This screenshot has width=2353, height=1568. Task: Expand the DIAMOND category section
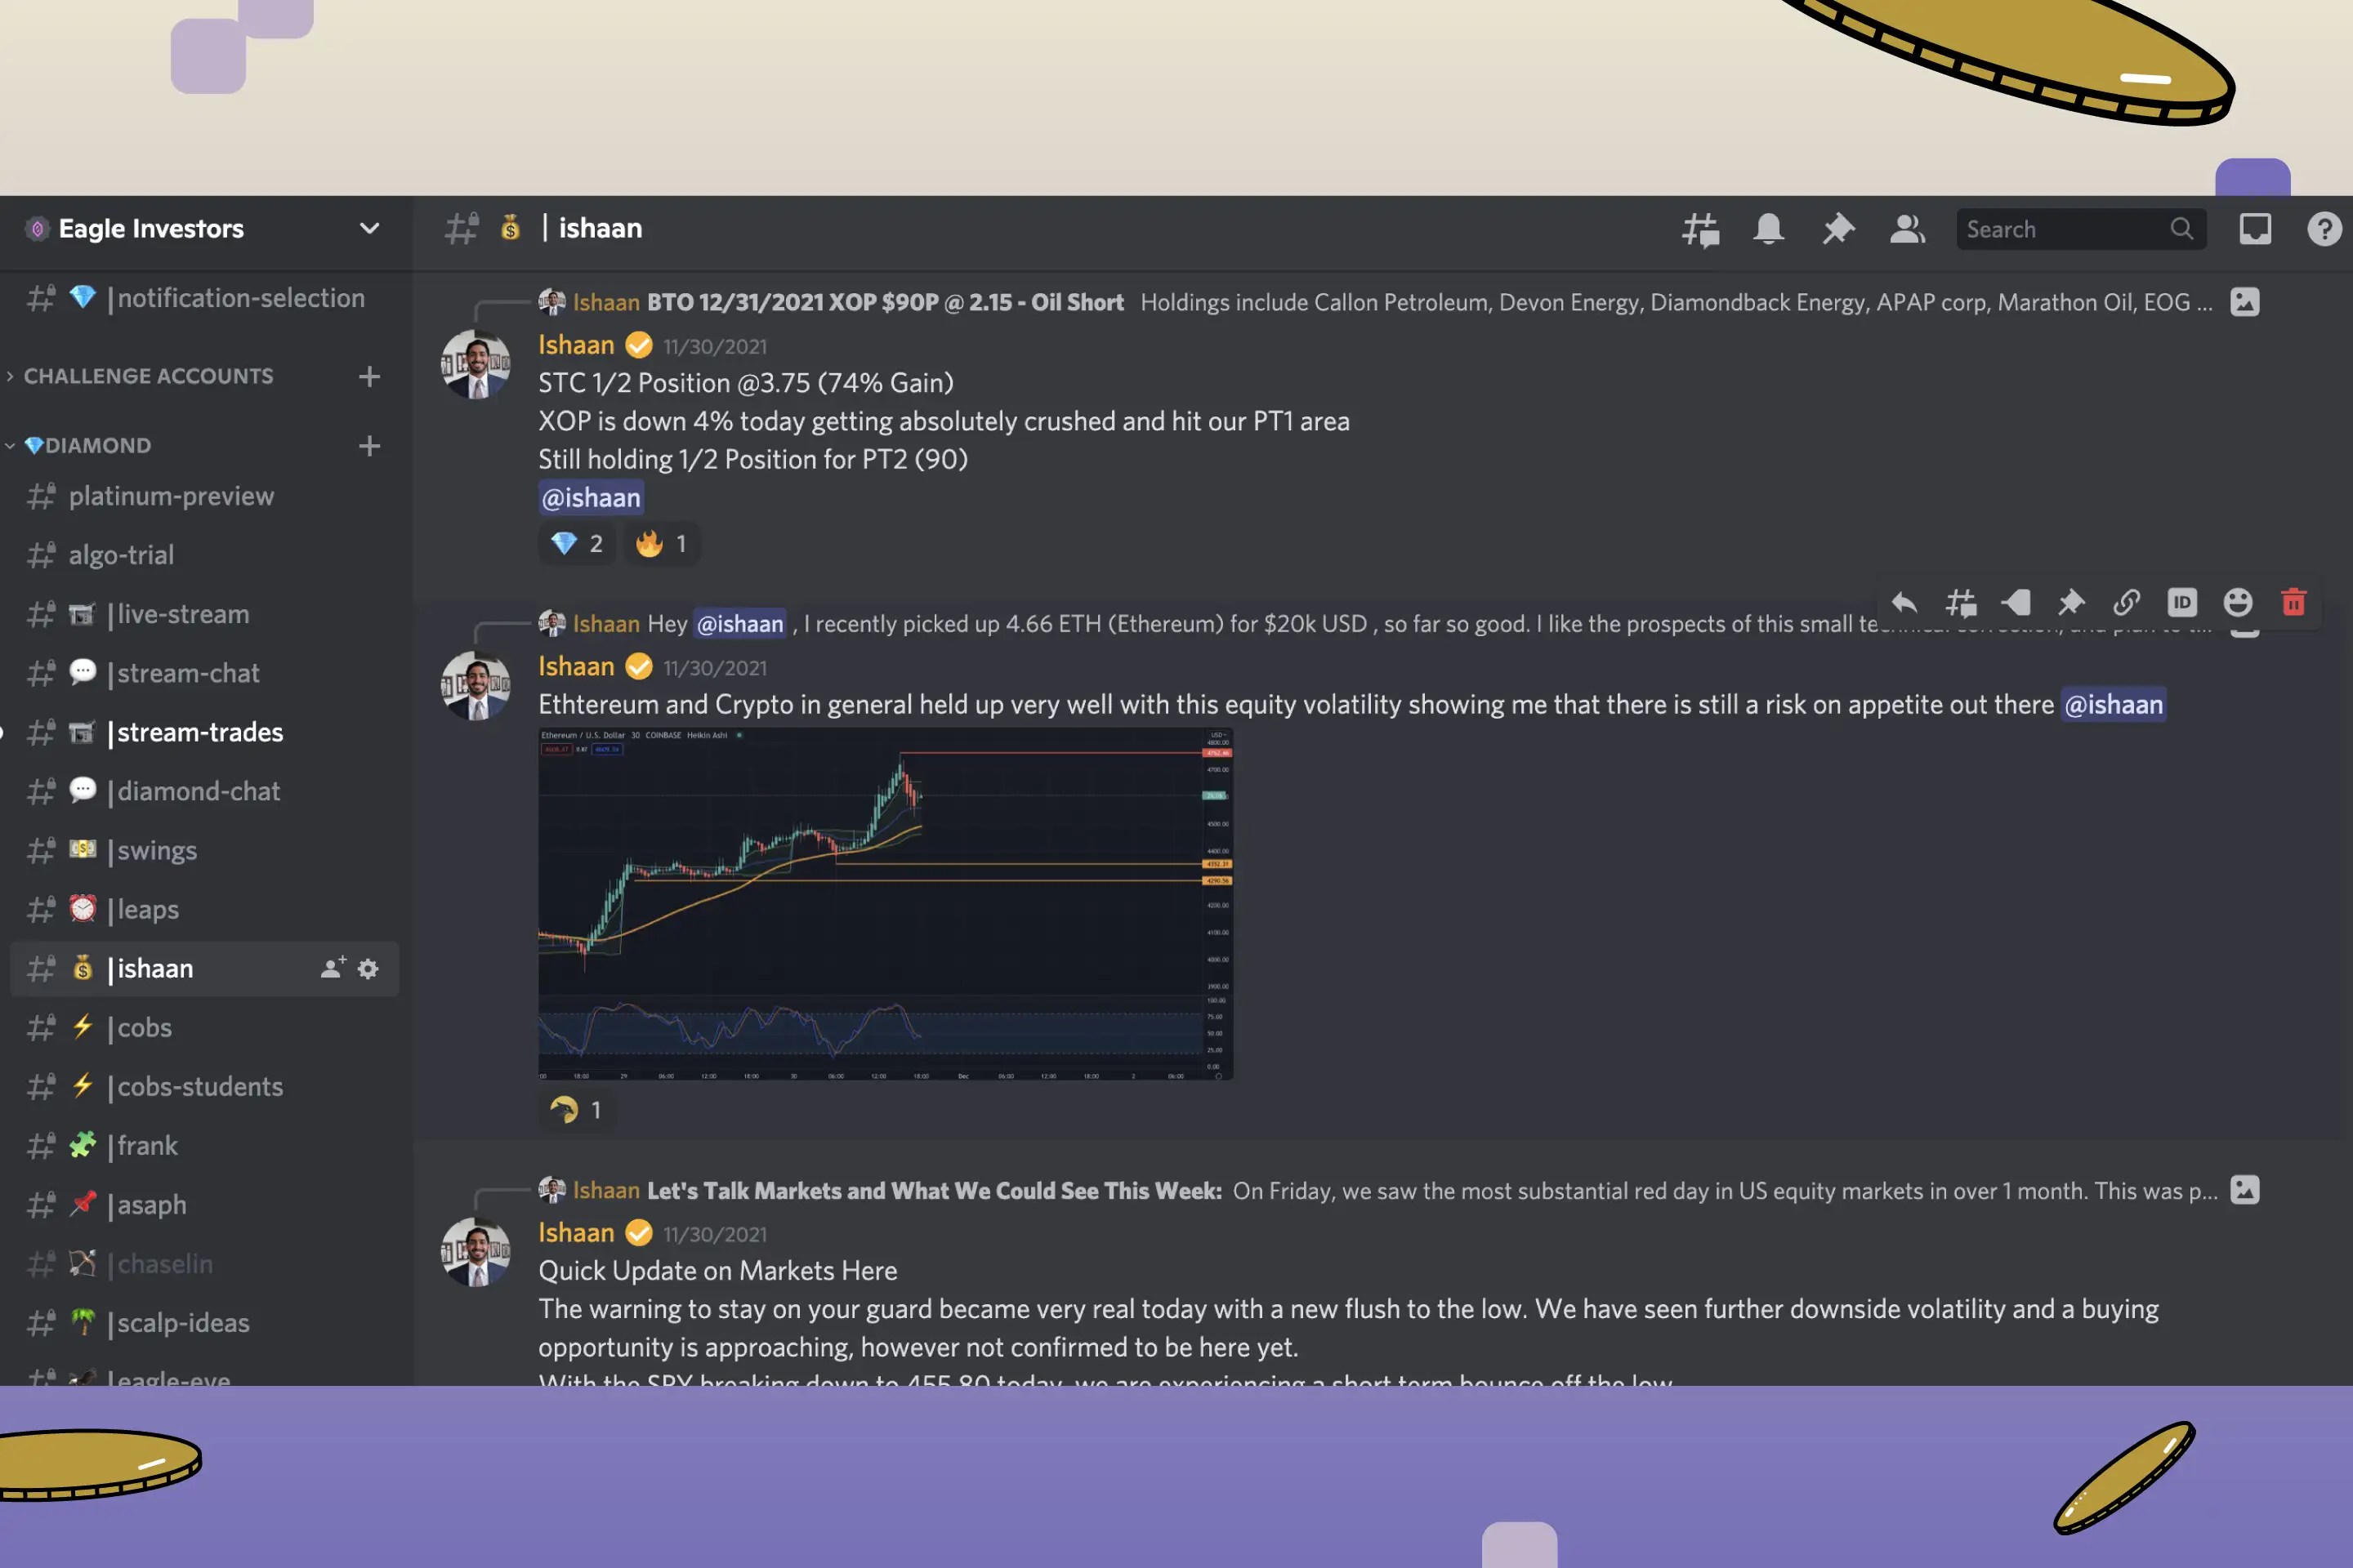(16, 444)
